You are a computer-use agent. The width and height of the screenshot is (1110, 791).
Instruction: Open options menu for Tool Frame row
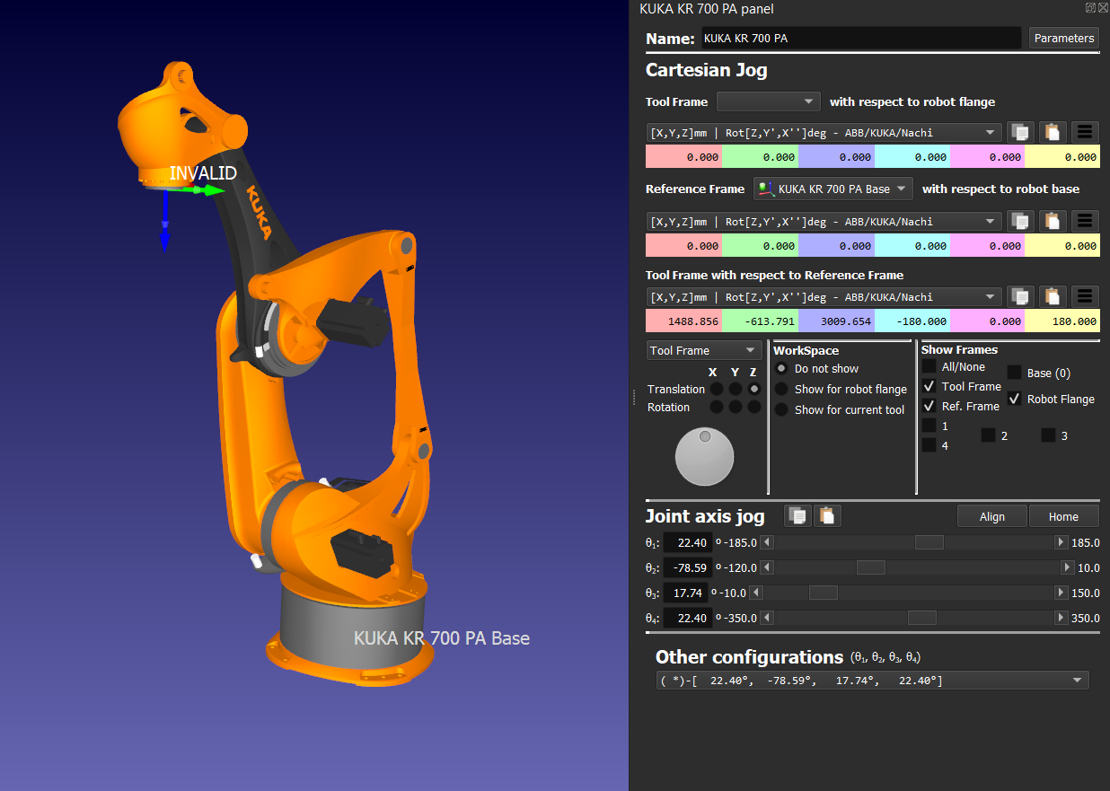1085,132
